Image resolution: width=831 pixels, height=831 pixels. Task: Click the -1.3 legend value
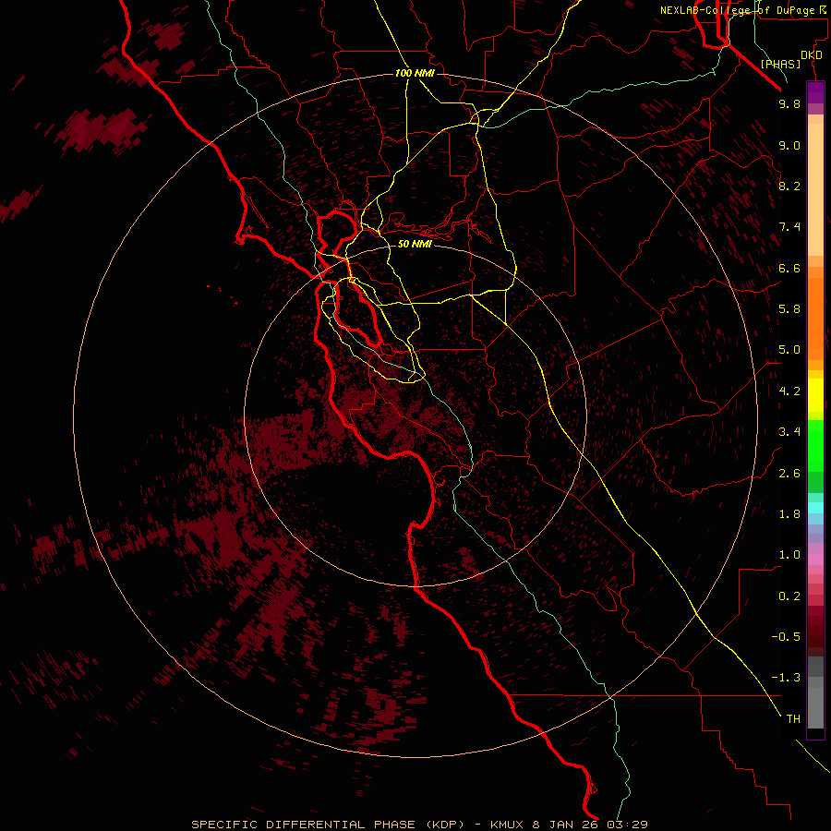pos(786,678)
